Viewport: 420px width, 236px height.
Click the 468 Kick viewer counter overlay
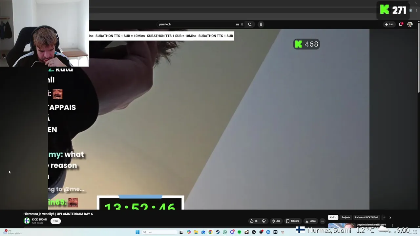[306, 44]
